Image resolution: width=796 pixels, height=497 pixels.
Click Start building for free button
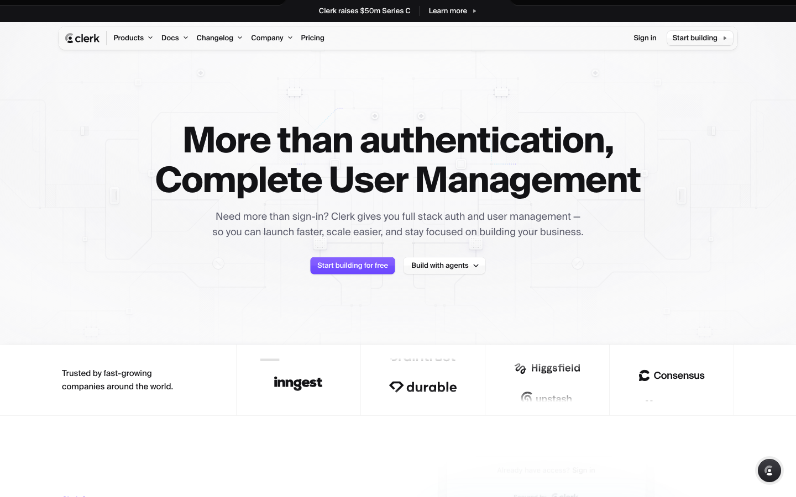click(353, 266)
